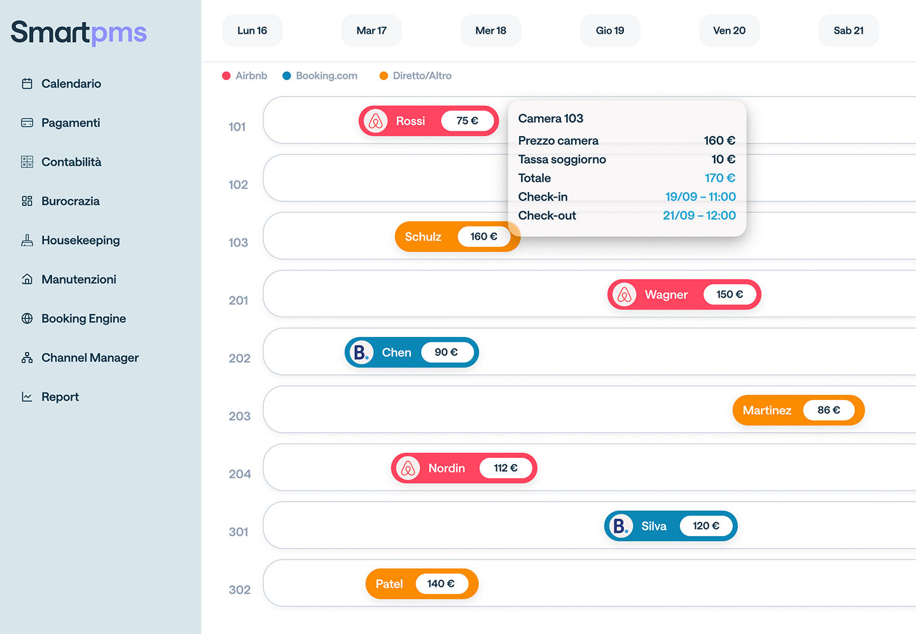This screenshot has width=916, height=634.
Task: Click the Channel Manager network icon
Action: pos(27,358)
